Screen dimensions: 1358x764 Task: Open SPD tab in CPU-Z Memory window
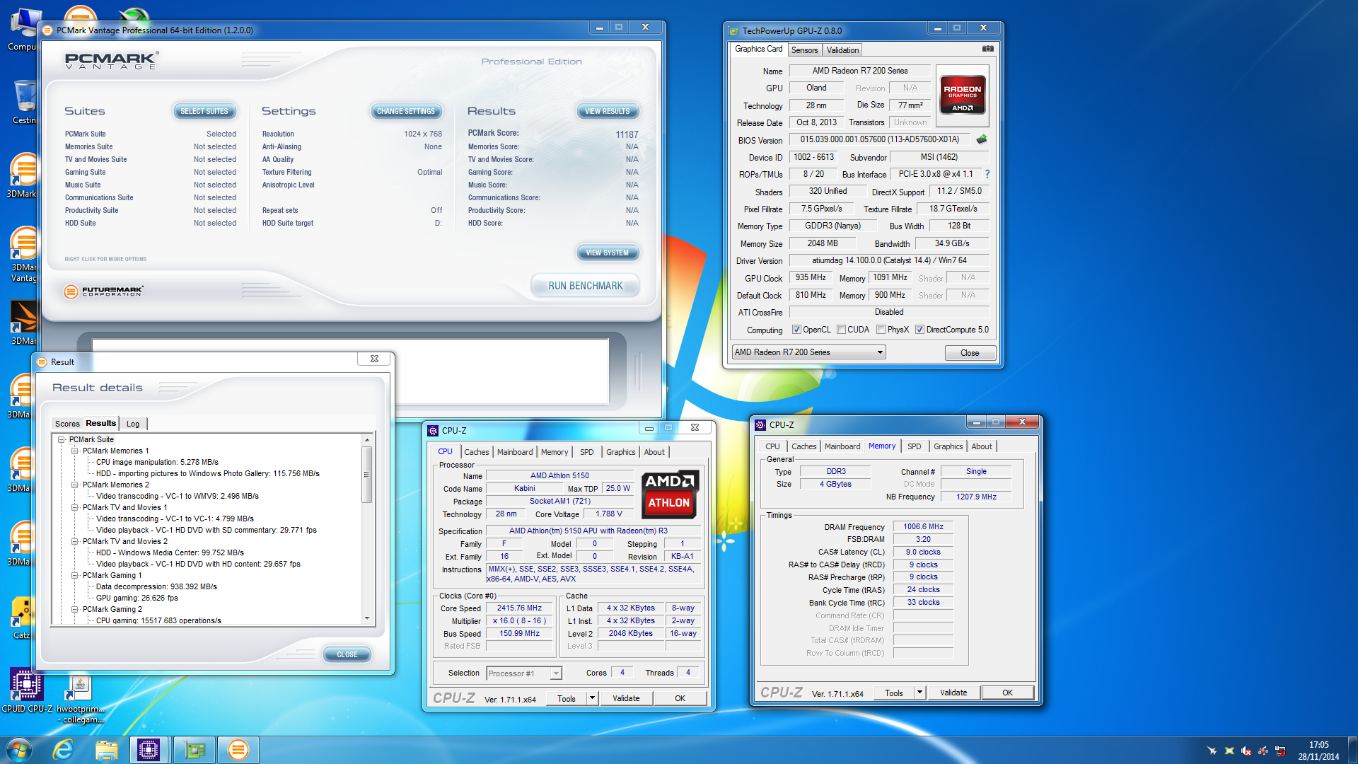(x=914, y=446)
